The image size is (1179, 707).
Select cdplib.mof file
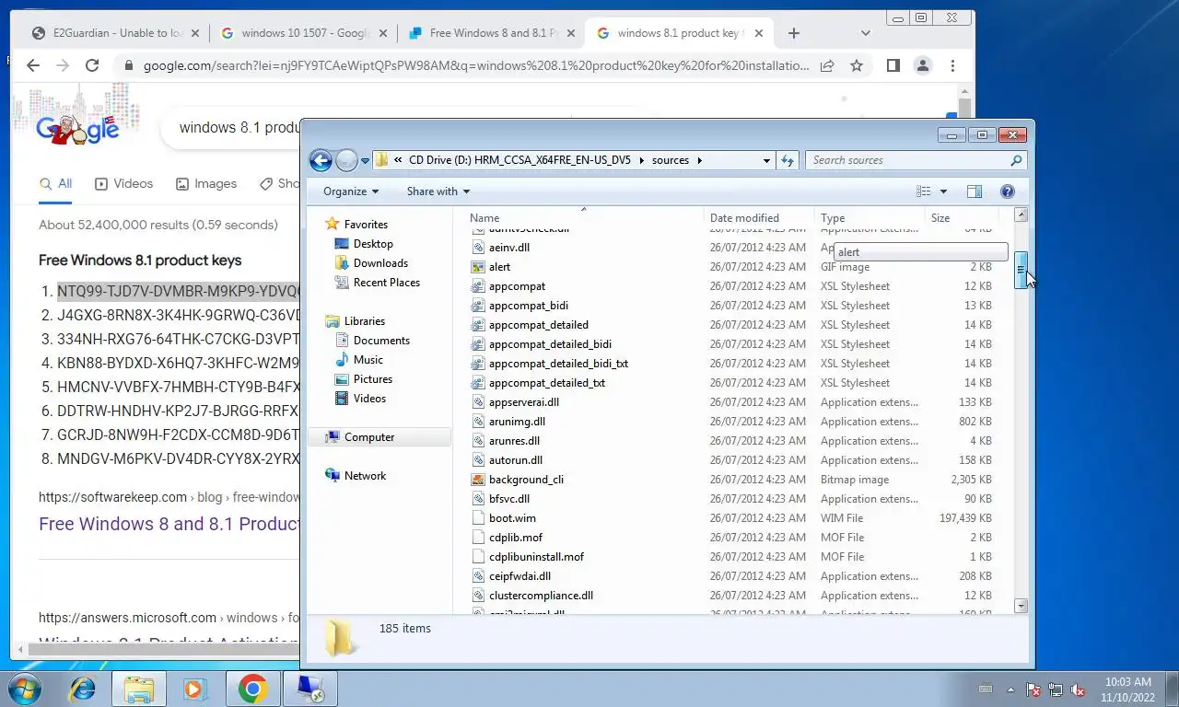tap(516, 538)
